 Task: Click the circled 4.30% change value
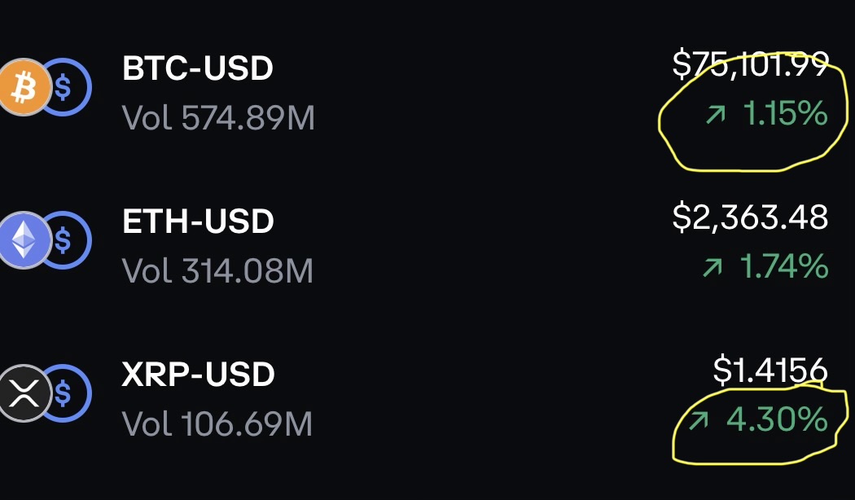tap(777, 420)
